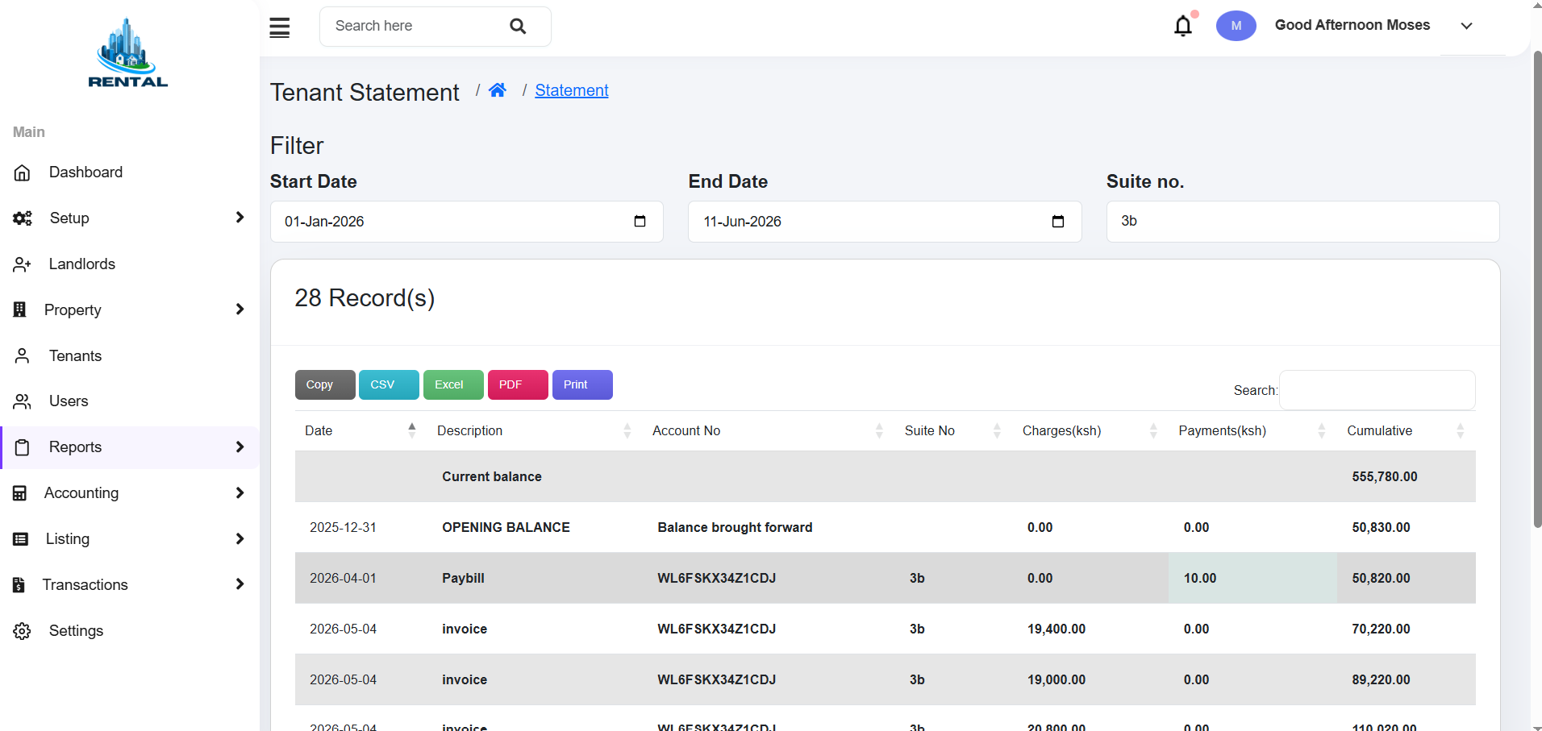
Task: Print the tenant statement
Action: click(582, 384)
